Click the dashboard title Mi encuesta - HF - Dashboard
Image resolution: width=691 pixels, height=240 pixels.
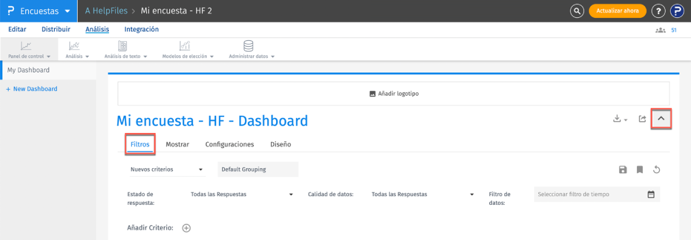click(x=212, y=121)
